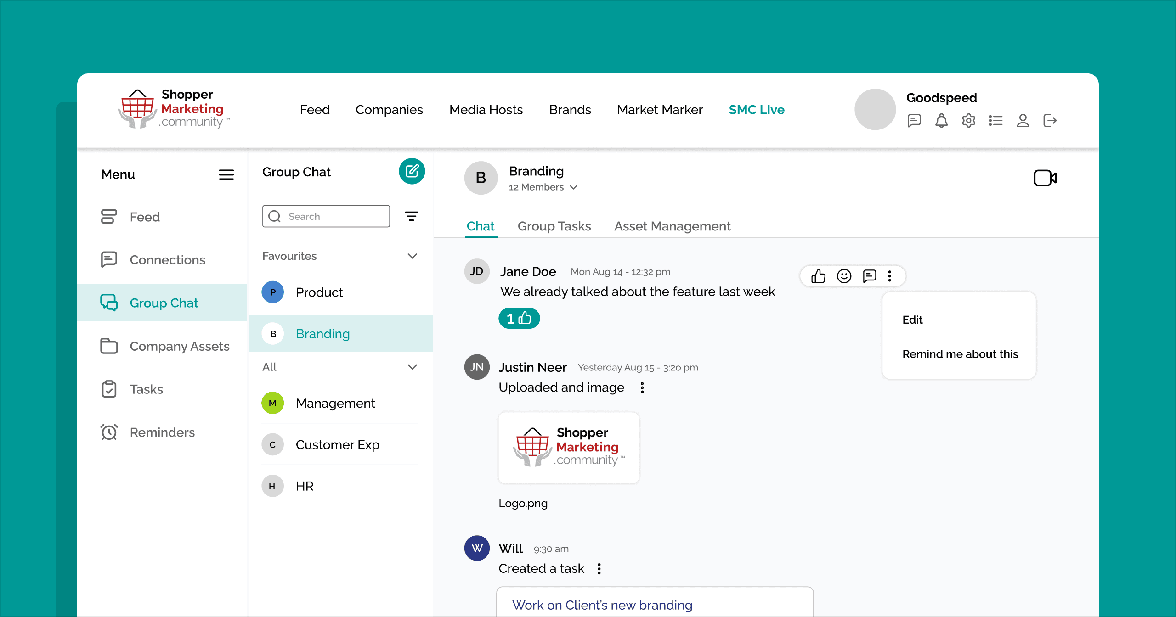Viewport: 1176px width, 617px height.
Task: Collapse the Favourites section
Action: click(412, 256)
